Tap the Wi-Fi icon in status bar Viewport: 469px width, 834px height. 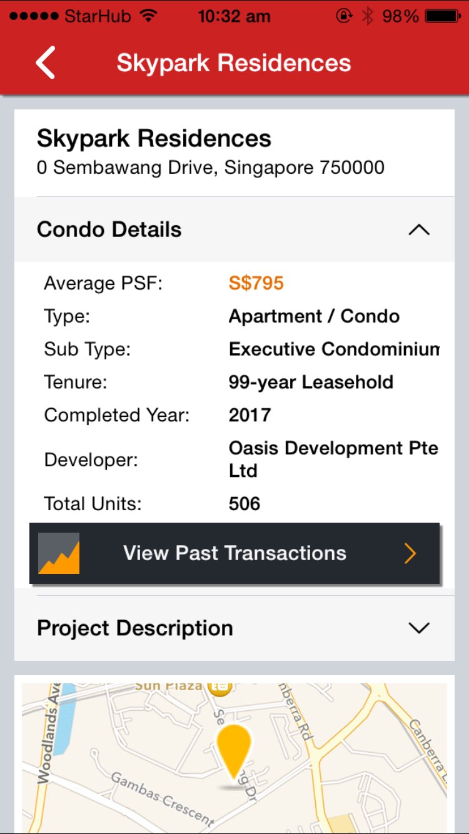[x=148, y=16]
